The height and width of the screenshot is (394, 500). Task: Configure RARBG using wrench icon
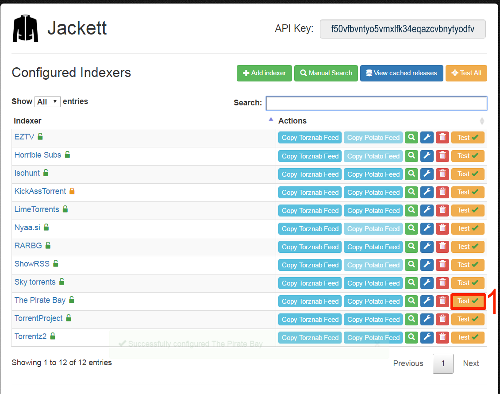tap(427, 247)
